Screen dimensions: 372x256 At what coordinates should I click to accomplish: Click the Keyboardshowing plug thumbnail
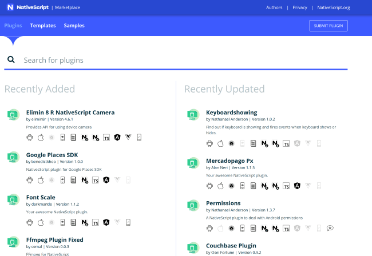coord(193,115)
